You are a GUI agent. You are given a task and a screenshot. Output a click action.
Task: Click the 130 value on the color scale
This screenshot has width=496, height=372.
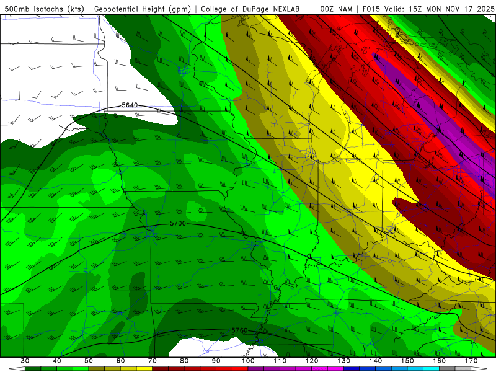pyautogui.click(x=343, y=361)
